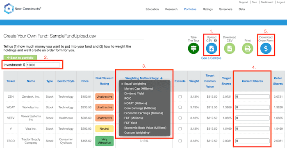This screenshot has width=287, height=149.
Task: Go to Dashboard link
Action: click(x=267, y=2)
